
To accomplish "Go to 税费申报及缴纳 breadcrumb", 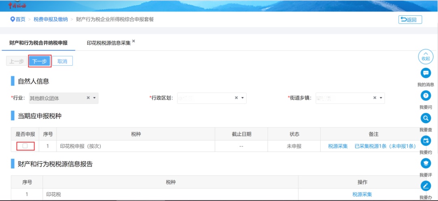I will pyautogui.click(x=50, y=19).
